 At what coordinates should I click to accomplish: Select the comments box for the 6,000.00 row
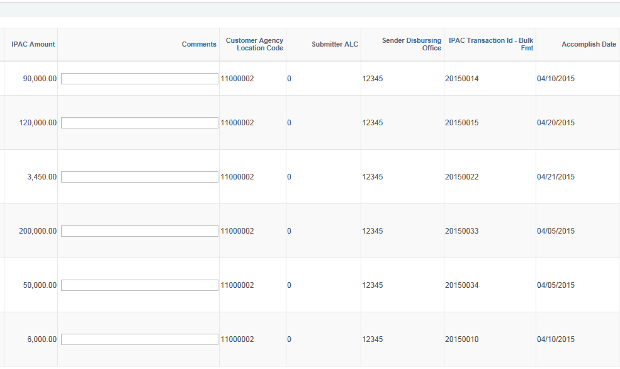138,339
